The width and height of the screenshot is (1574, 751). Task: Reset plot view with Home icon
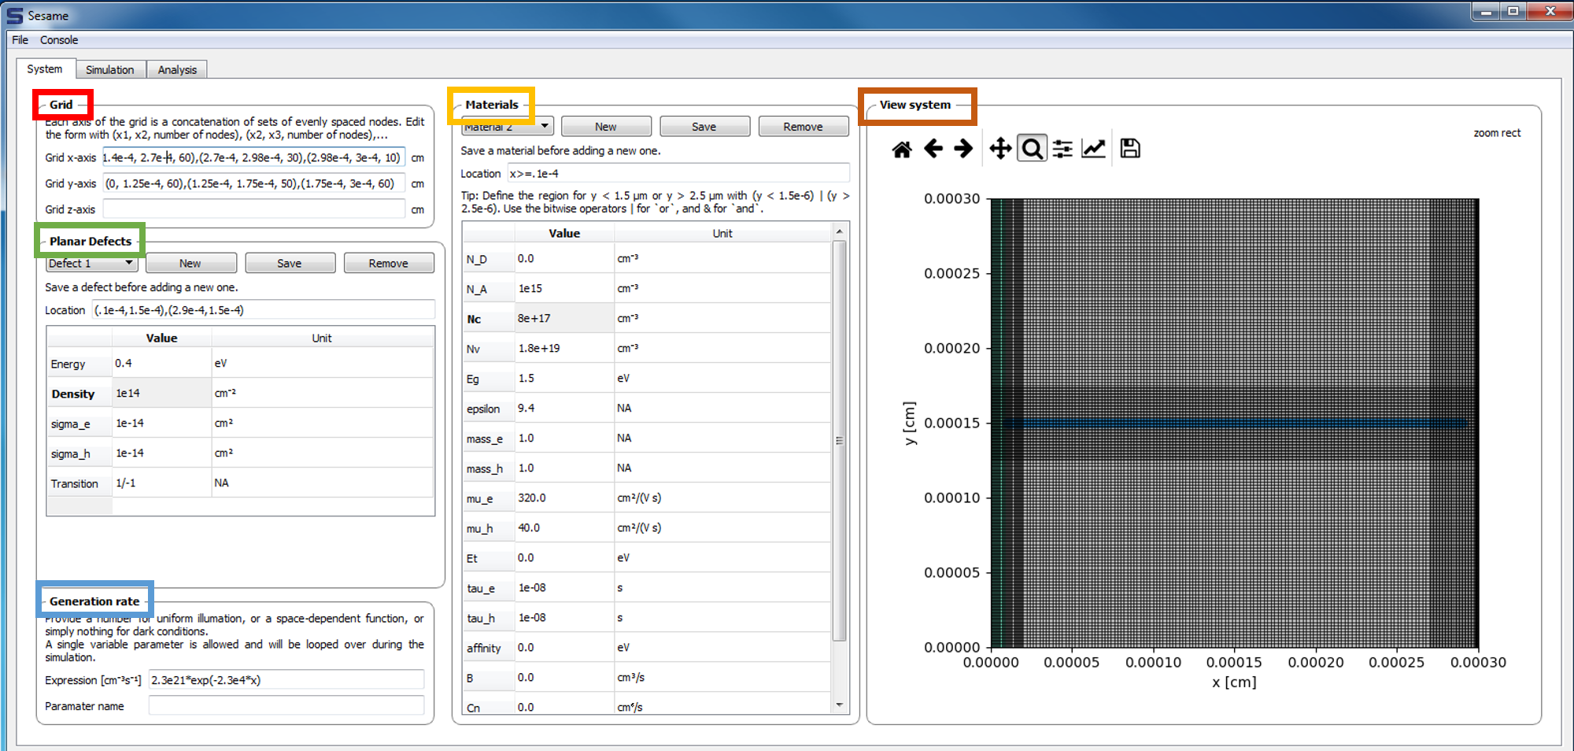tap(902, 149)
